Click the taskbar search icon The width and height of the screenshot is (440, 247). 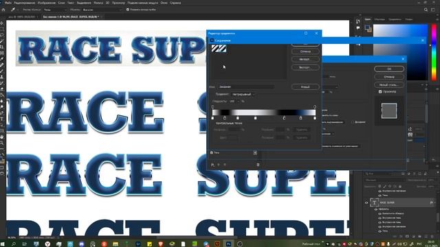point(14,244)
